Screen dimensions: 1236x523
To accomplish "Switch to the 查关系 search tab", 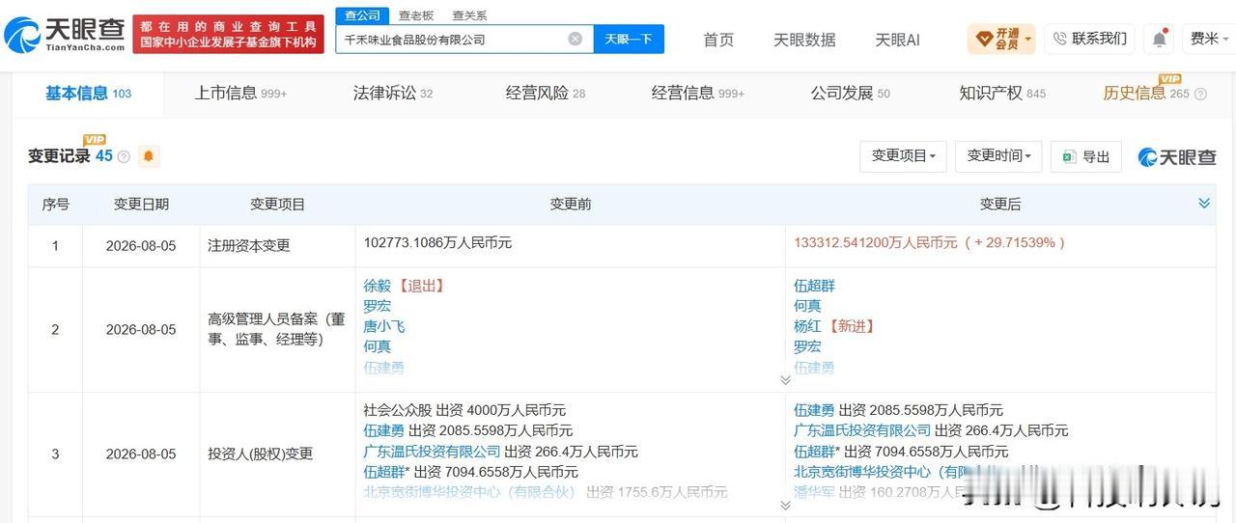I will click(469, 15).
